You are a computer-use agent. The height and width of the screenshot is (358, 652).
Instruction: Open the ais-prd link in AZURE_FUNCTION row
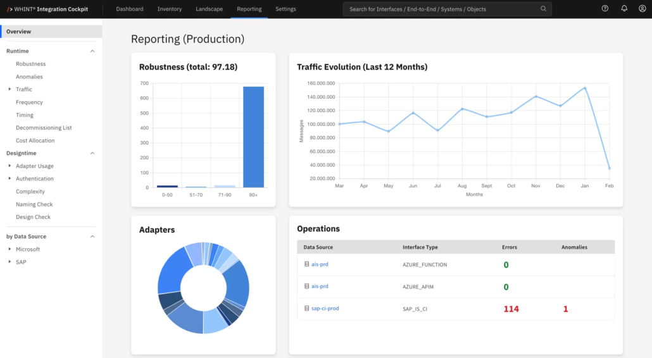pos(320,264)
